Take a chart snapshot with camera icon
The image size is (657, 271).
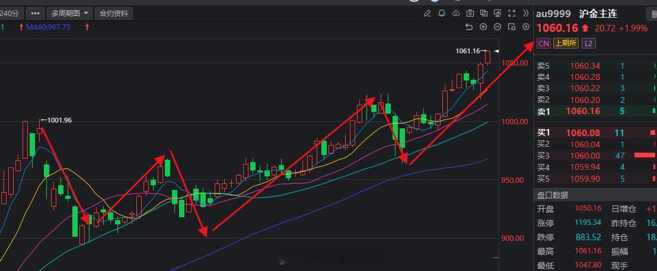point(470,14)
